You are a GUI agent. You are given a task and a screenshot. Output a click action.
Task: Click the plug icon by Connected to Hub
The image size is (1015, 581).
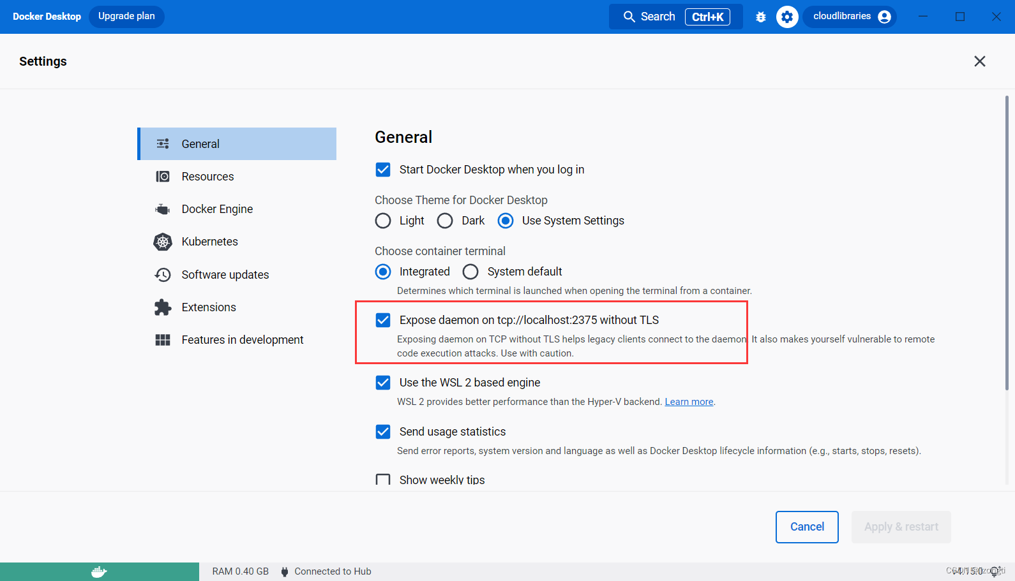[285, 571]
